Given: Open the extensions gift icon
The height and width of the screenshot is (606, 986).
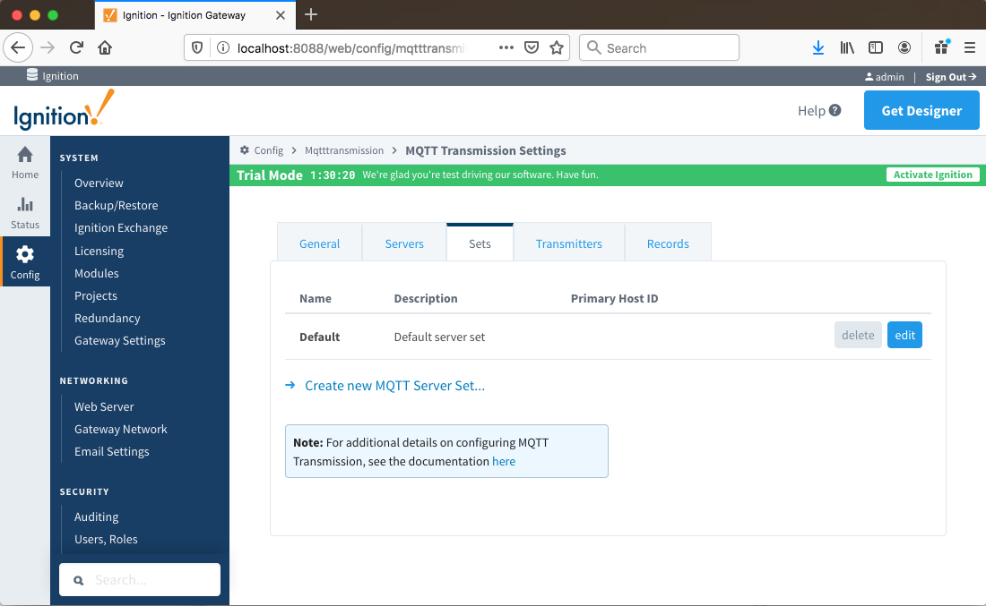Looking at the screenshot, I should point(942,47).
